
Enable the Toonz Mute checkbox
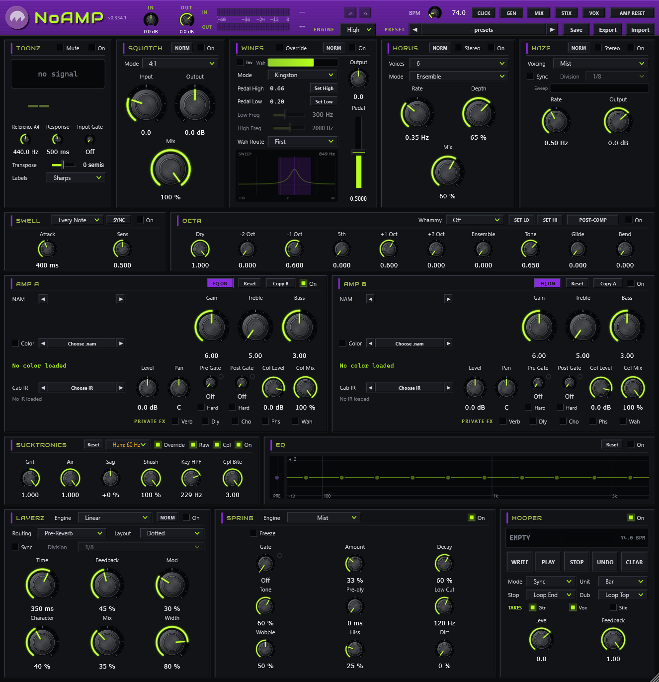60,48
